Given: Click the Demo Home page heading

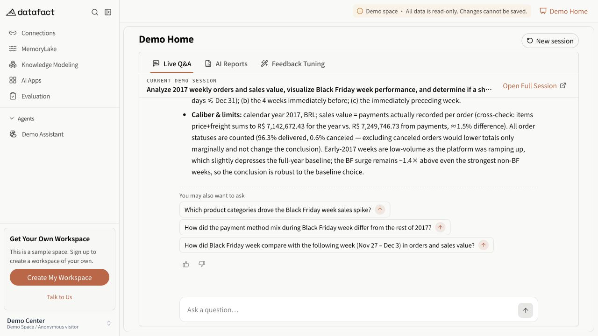Looking at the screenshot, I should point(166,39).
